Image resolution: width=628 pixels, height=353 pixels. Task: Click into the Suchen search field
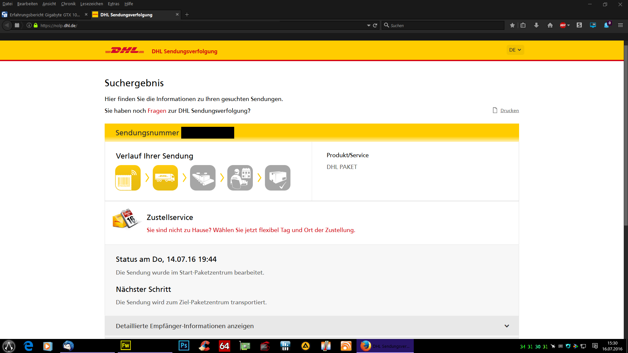click(x=445, y=25)
